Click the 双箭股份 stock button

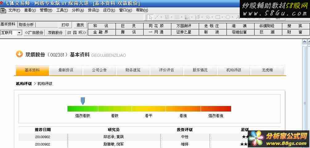click(x=55, y=32)
